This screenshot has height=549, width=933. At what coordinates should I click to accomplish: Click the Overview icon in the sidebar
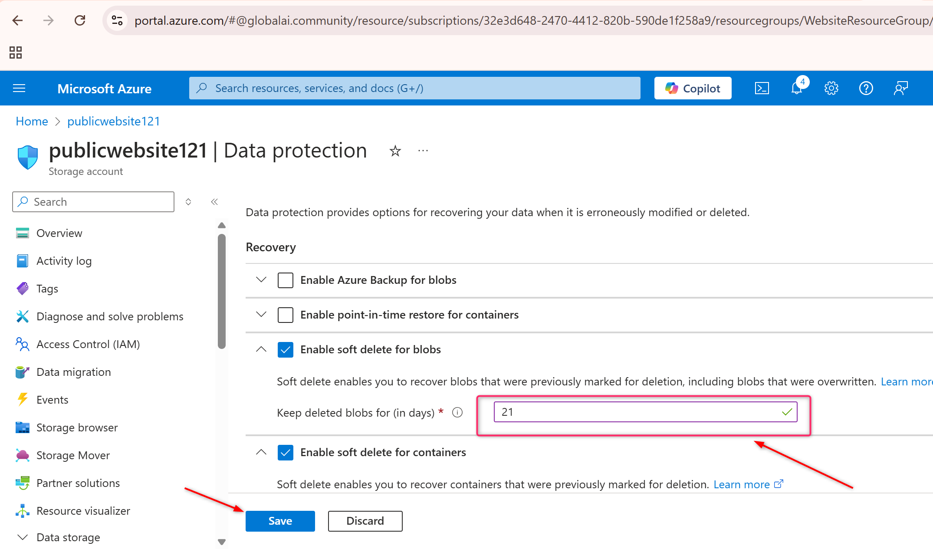point(23,233)
